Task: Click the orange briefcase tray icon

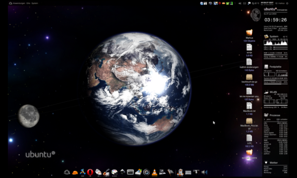Action: pyautogui.click(x=224, y=3)
